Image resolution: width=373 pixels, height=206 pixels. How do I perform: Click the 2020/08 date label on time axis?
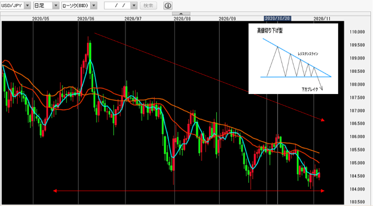coord(182,19)
